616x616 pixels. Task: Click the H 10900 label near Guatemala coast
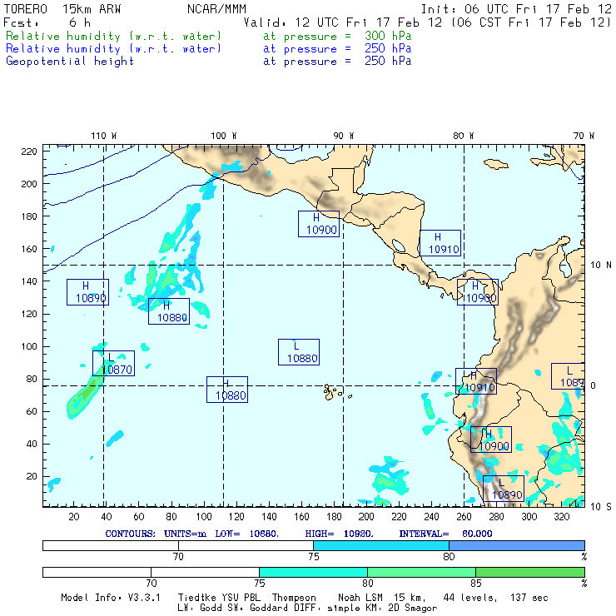[x=319, y=224]
